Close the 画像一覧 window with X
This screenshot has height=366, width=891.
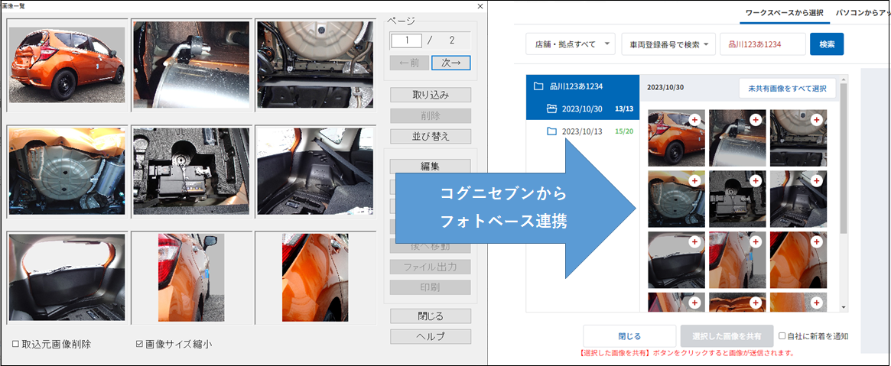coord(480,7)
